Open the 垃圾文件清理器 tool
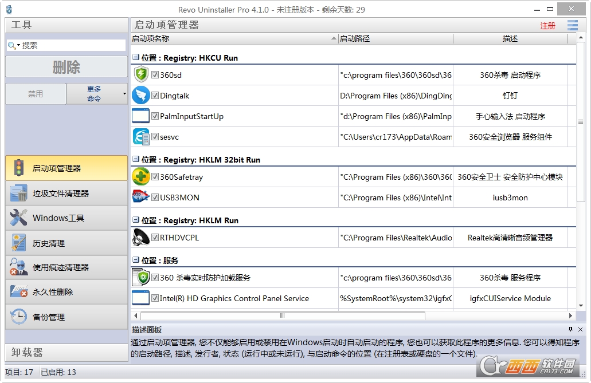The image size is (591, 383). (x=66, y=193)
